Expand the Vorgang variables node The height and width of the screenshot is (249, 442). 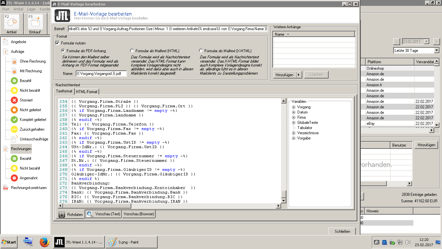click(293, 107)
